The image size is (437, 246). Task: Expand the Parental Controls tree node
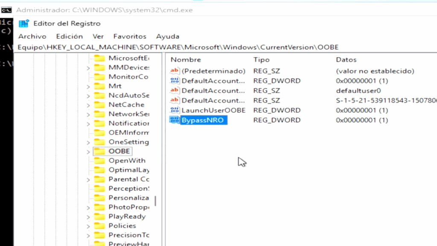[88, 180]
